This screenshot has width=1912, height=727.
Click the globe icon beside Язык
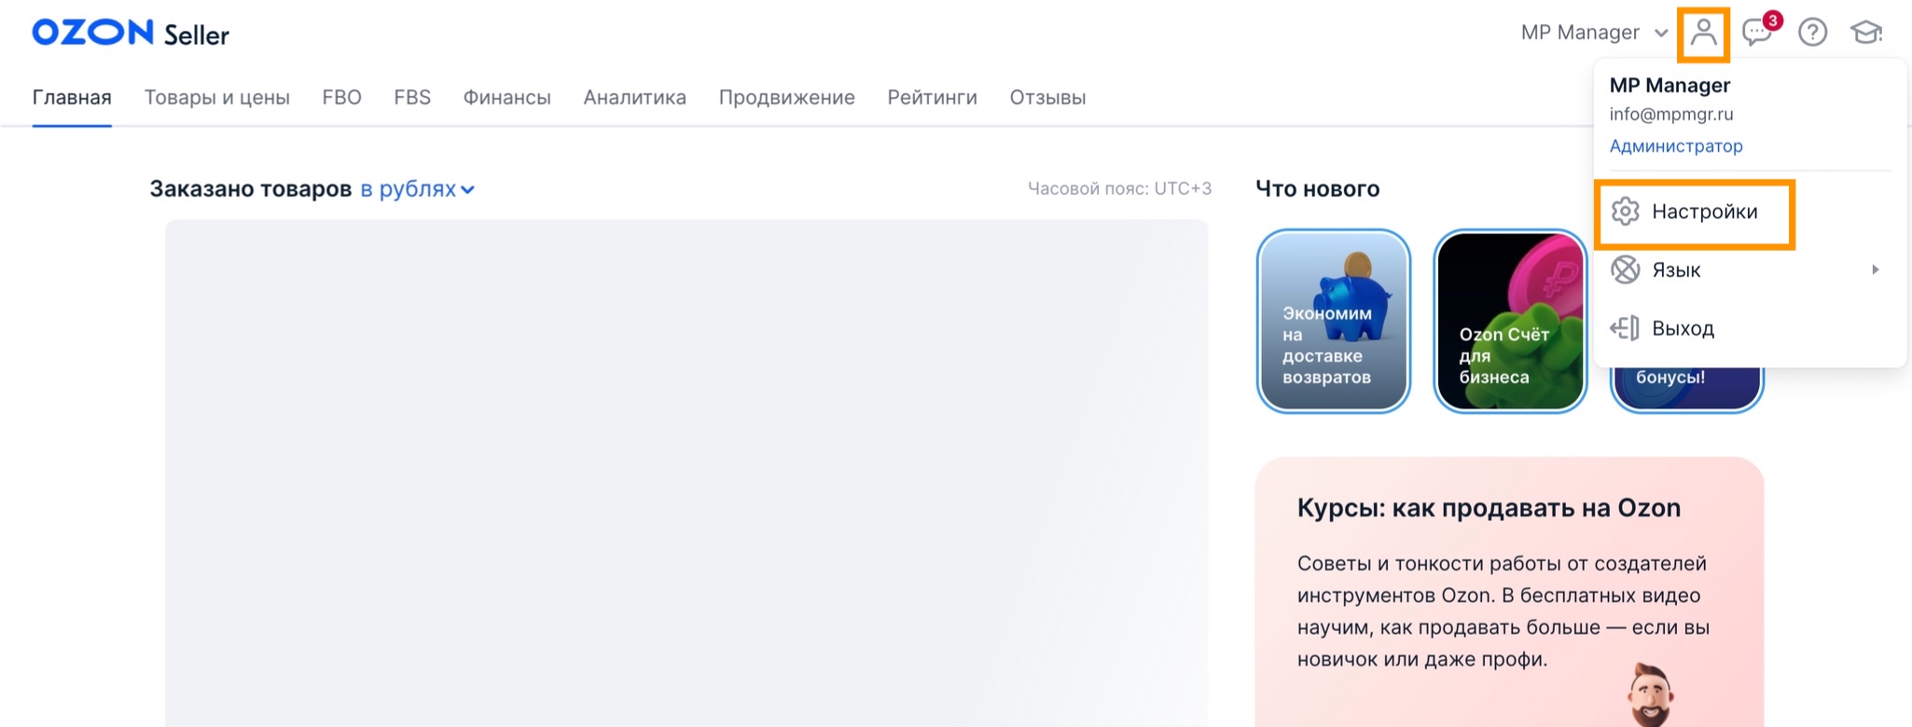[1626, 270]
